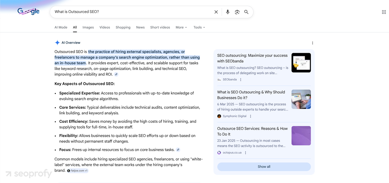Switch to the Short videos tab
This screenshot has width=389, height=183.
point(160,27)
